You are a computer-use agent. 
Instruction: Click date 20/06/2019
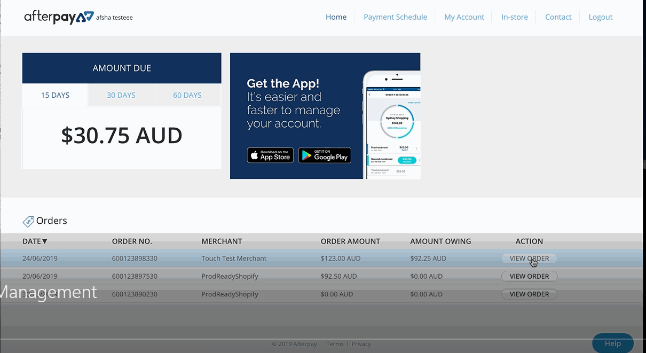pos(40,276)
